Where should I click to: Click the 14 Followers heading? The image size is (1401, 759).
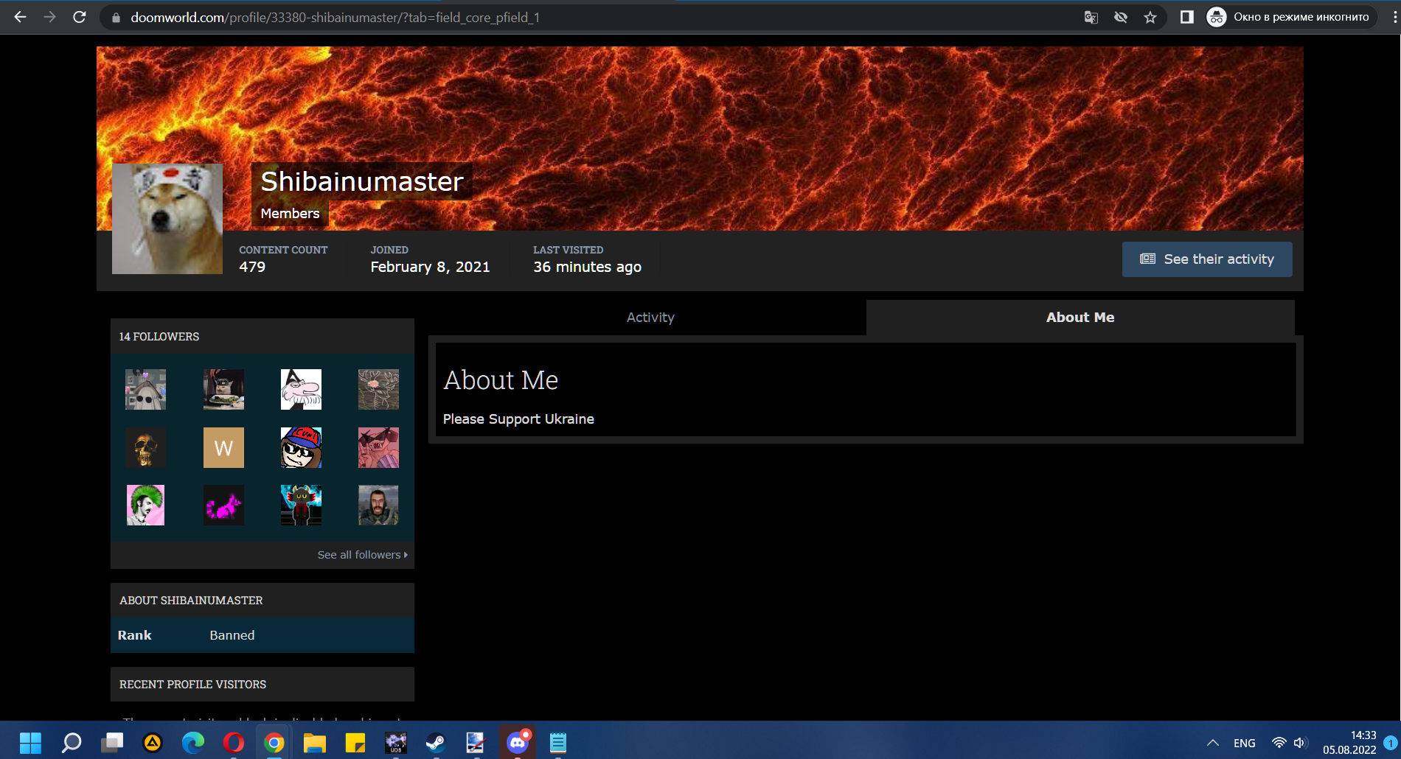(x=159, y=337)
